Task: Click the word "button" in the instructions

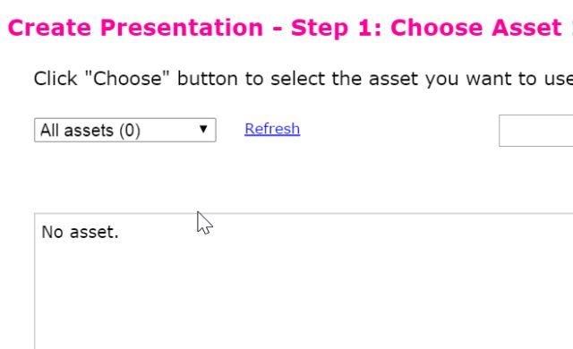Action: point(207,79)
